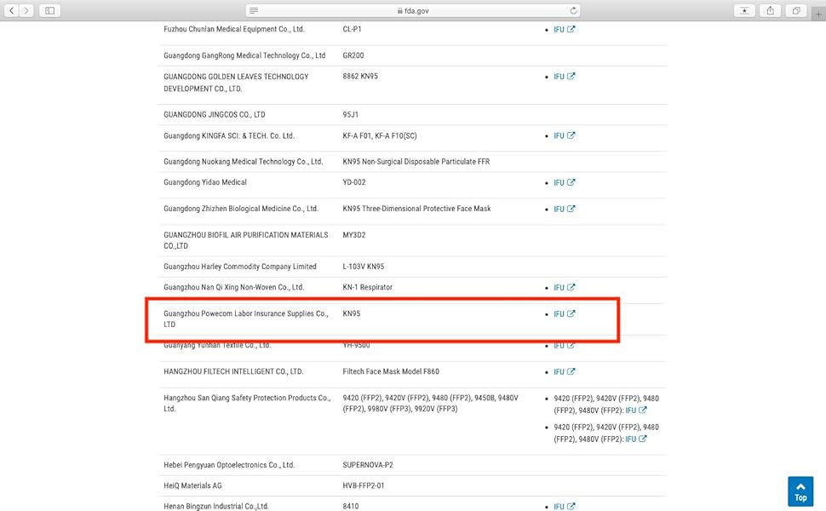Show all tabs overview

click(x=796, y=10)
